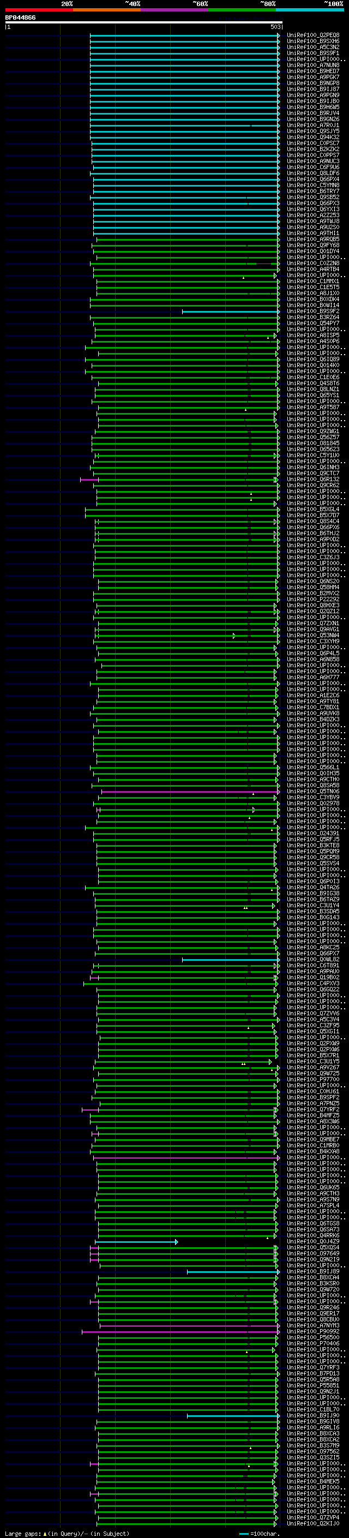
Task: Select label UniRef100_Q9ZWG1
Action: (x=313, y=432)
